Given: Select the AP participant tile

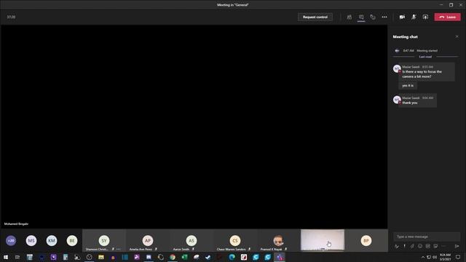Looking at the screenshot, I should point(148,240).
